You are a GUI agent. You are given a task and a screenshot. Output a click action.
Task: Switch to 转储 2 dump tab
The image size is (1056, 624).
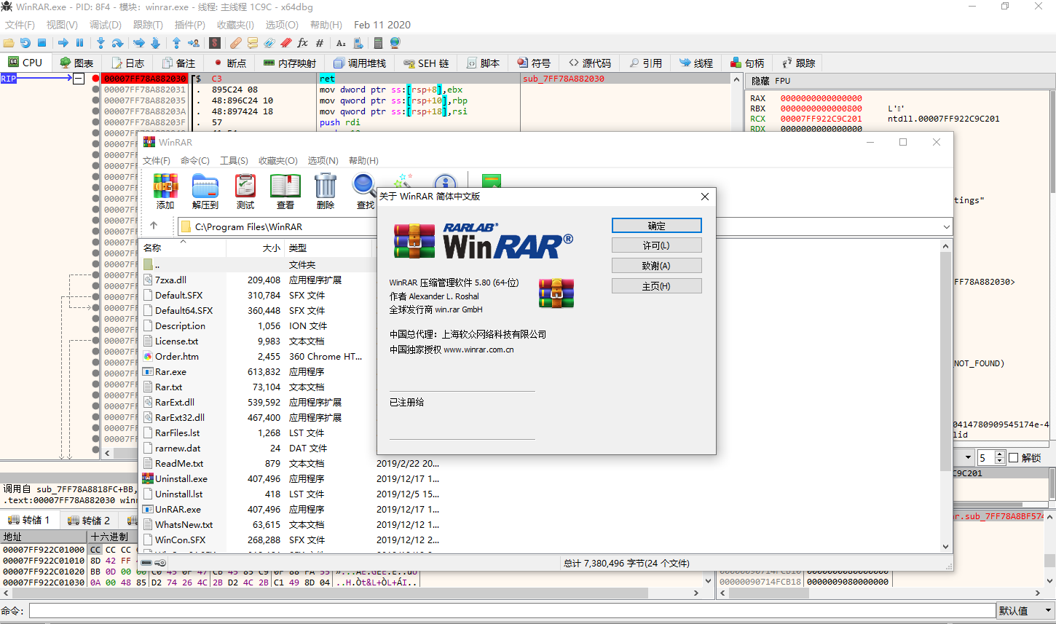[x=89, y=520]
